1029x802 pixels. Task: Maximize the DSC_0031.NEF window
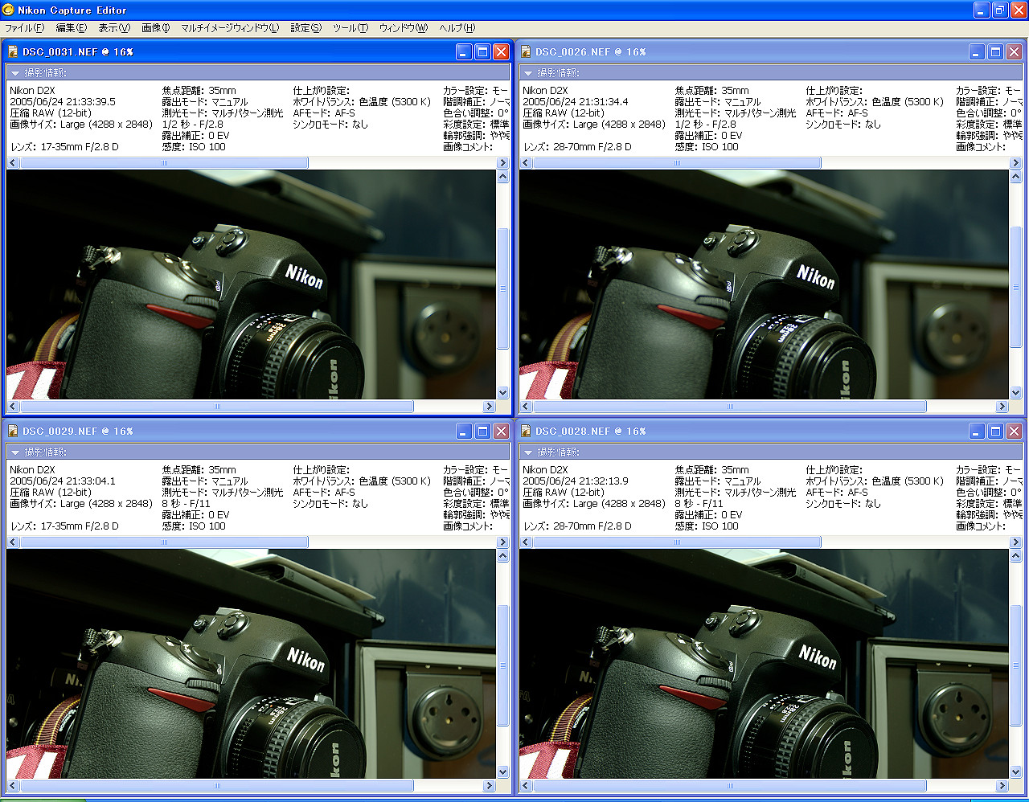pos(482,51)
